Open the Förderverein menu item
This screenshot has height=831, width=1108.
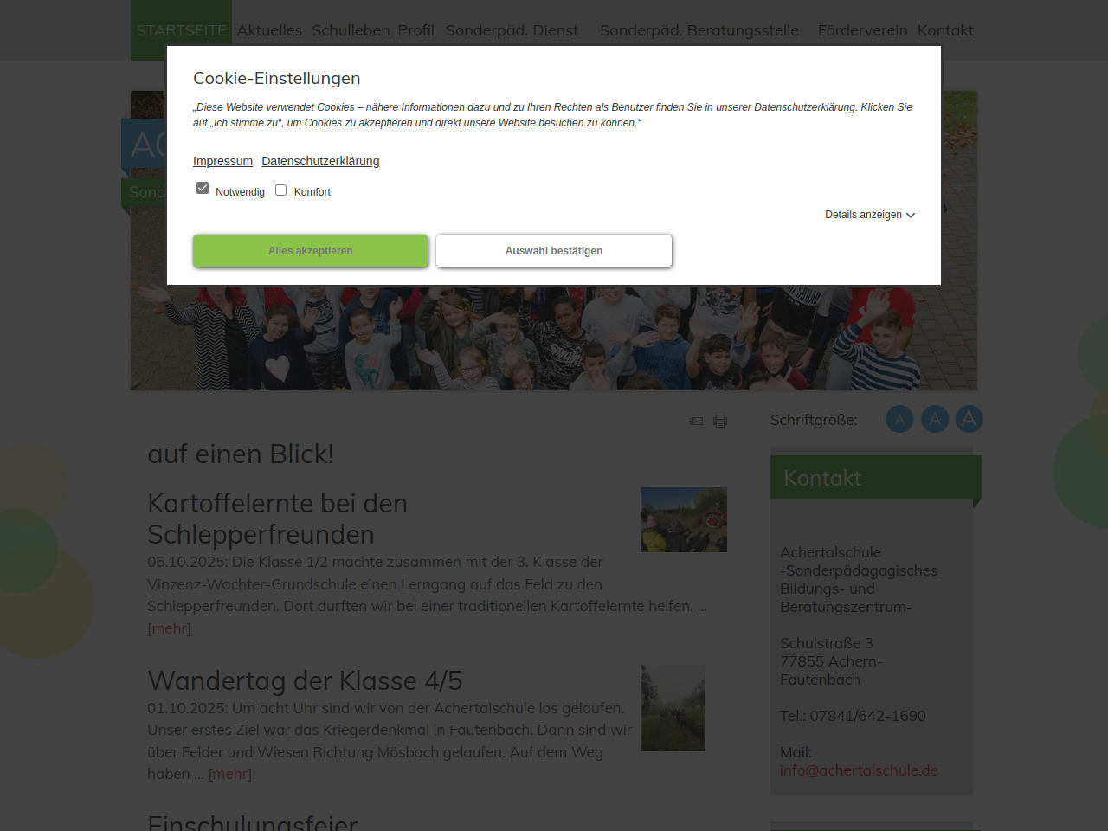tap(862, 30)
